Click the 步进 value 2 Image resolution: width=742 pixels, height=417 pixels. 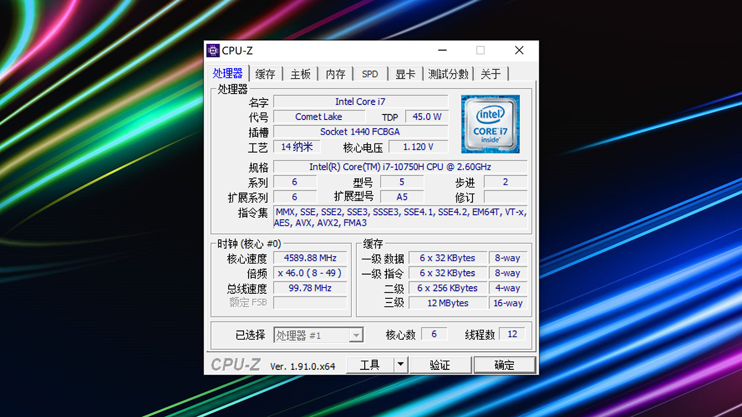[505, 182]
